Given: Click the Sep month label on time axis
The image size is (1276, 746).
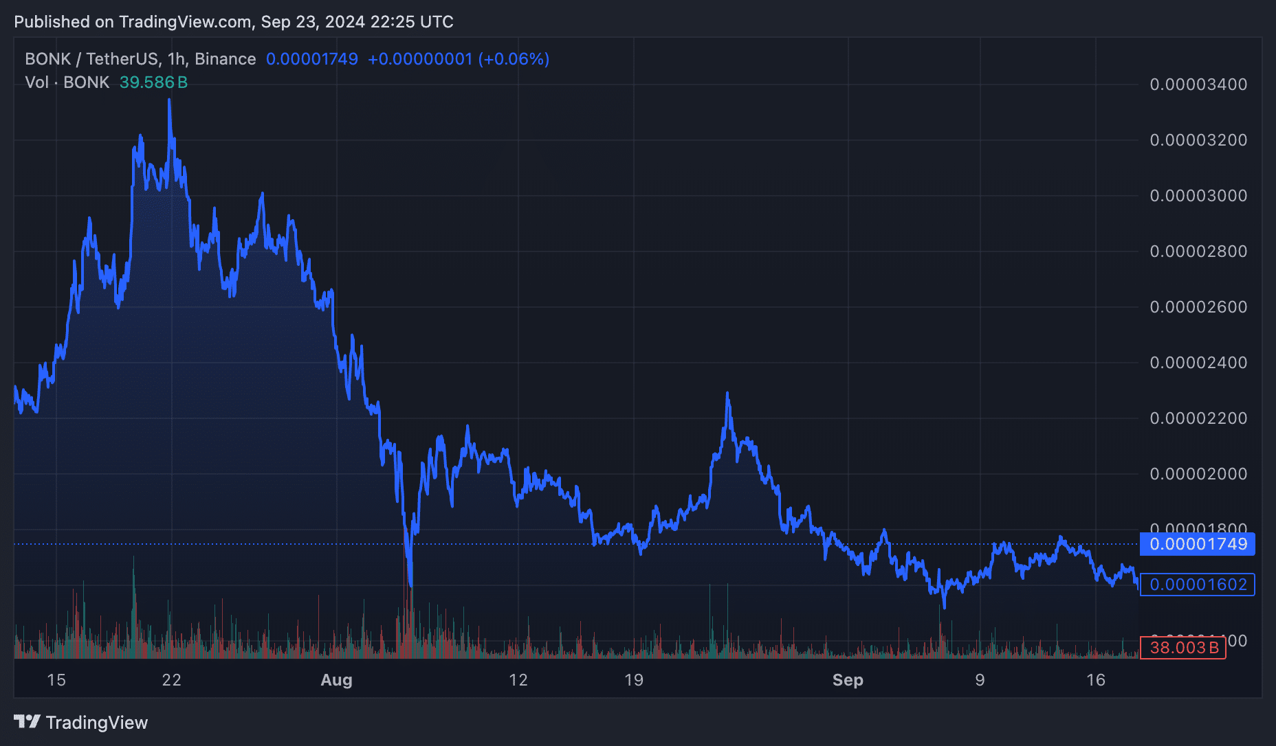Looking at the screenshot, I should 848,680.
